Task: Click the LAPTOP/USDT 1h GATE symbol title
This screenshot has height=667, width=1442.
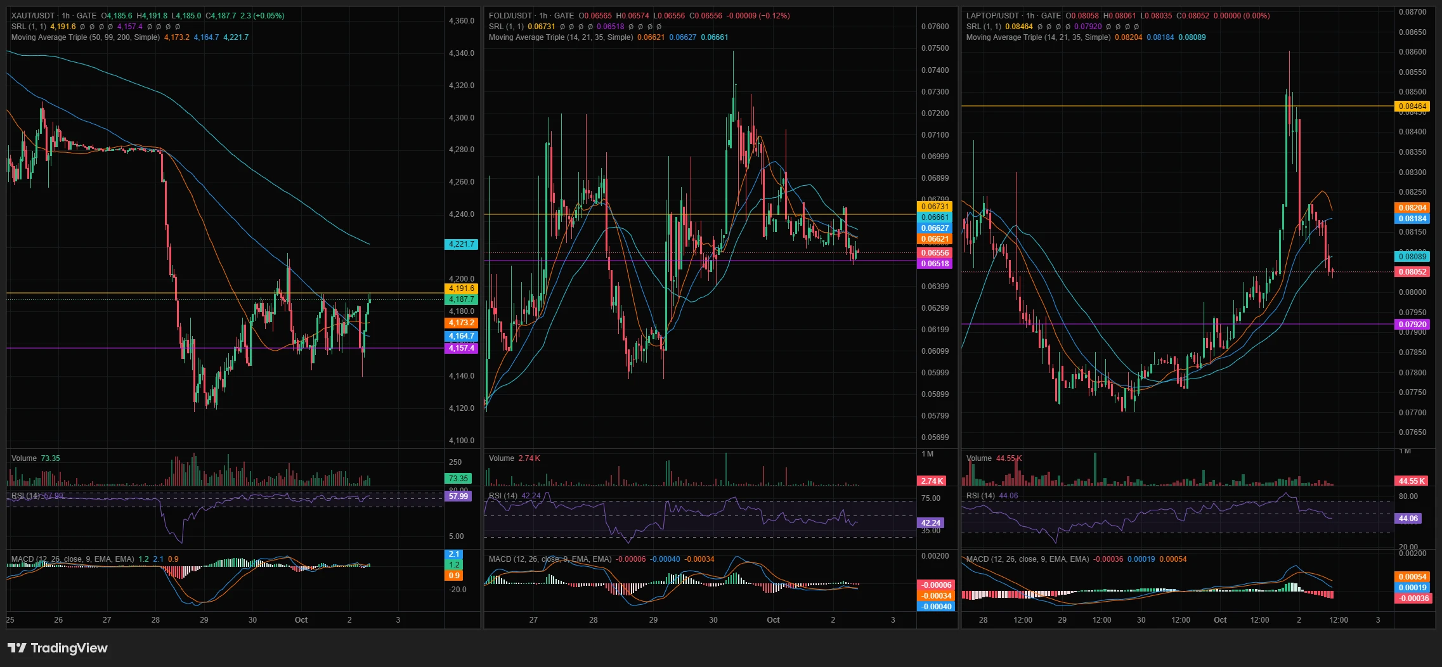Action: click(1013, 16)
